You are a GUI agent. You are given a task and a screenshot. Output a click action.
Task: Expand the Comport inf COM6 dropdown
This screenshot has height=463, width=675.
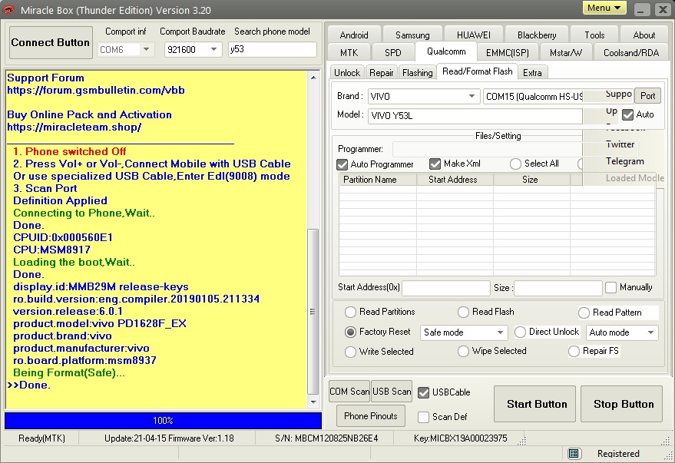pos(147,49)
